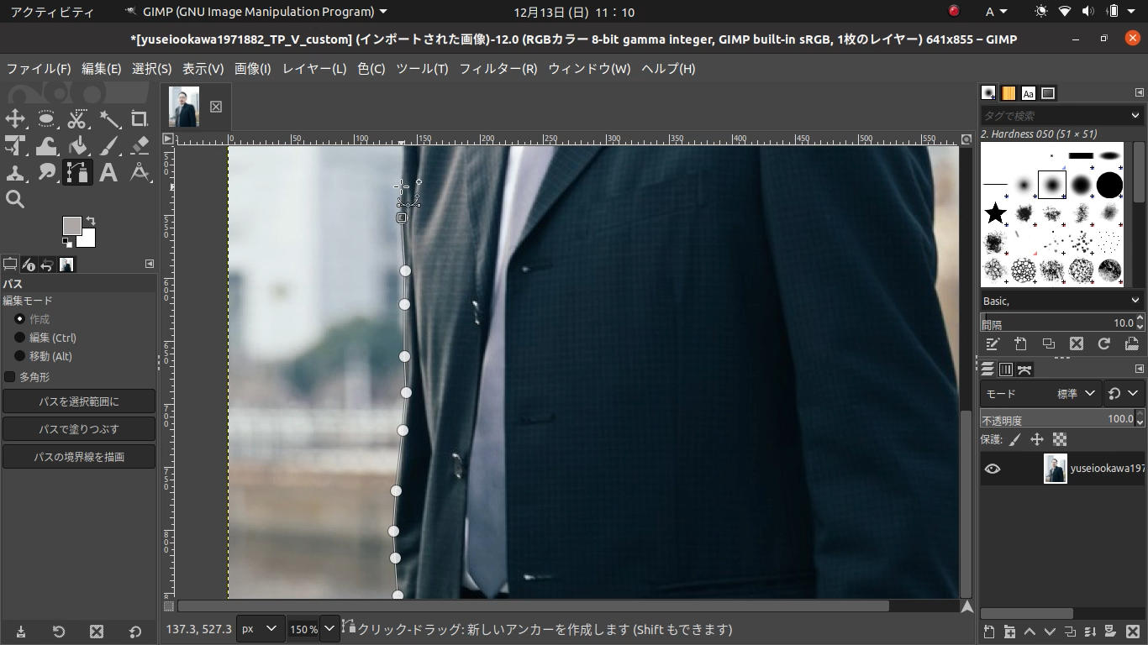Select the Ellipse Select tool

[46, 118]
